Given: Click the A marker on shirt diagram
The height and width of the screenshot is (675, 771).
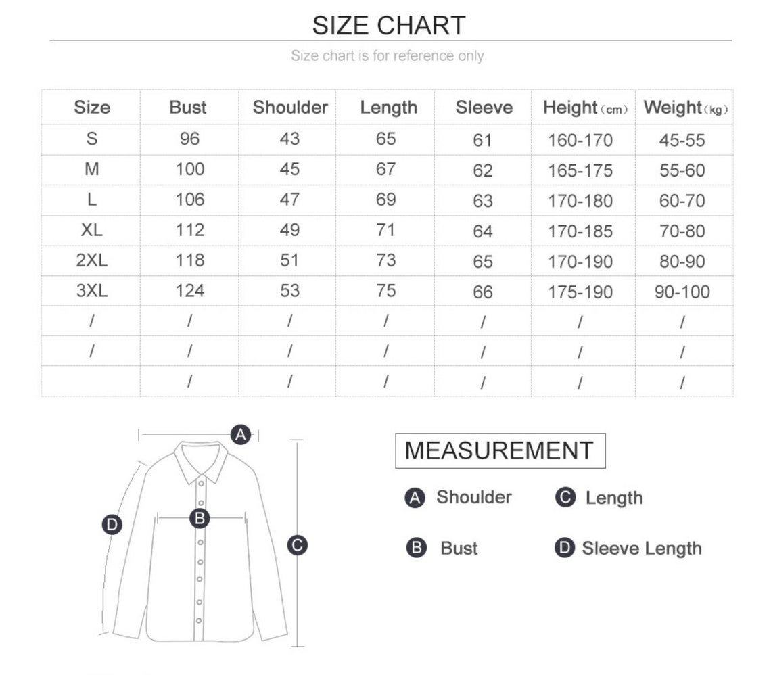Looking at the screenshot, I should click(x=241, y=435).
